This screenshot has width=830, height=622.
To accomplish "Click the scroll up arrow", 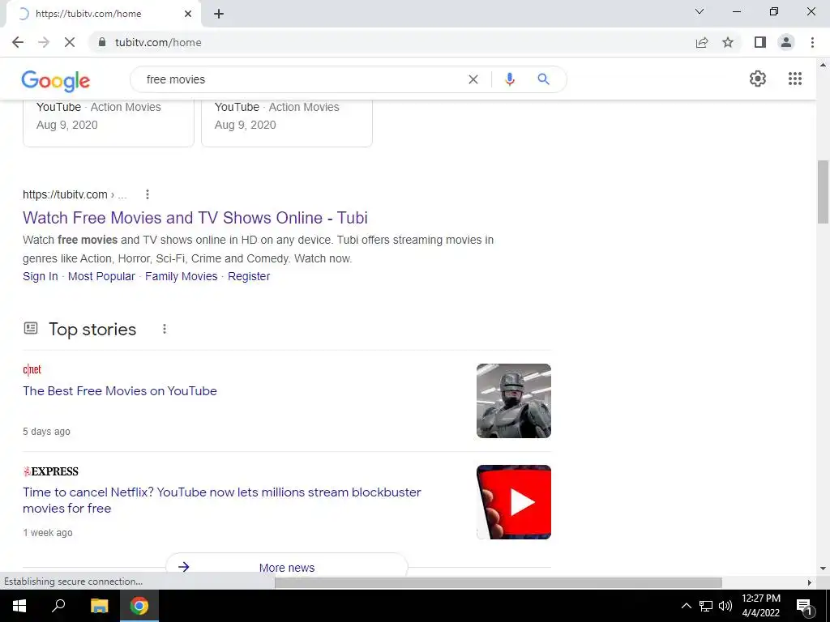I will 823,65.
